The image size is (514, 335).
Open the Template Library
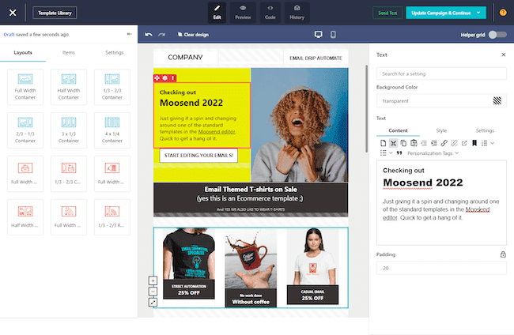[x=55, y=13]
